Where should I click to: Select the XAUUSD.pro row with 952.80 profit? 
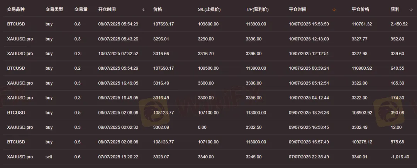point(208,39)
